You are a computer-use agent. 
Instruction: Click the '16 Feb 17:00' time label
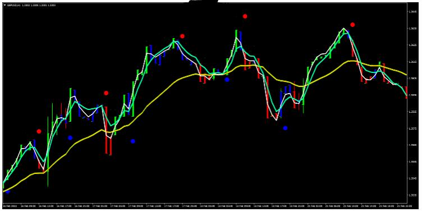[x=64, y=206]
